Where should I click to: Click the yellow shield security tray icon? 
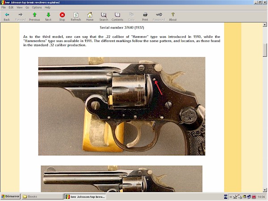(244, 197)
